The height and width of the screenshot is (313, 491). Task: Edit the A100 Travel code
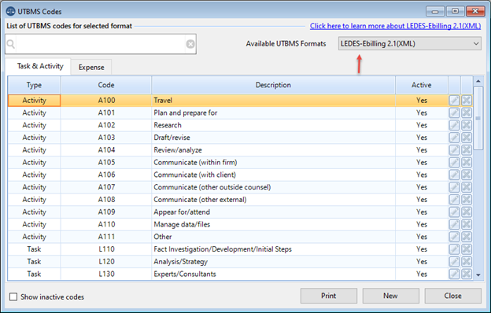click(x=454, y=101)
